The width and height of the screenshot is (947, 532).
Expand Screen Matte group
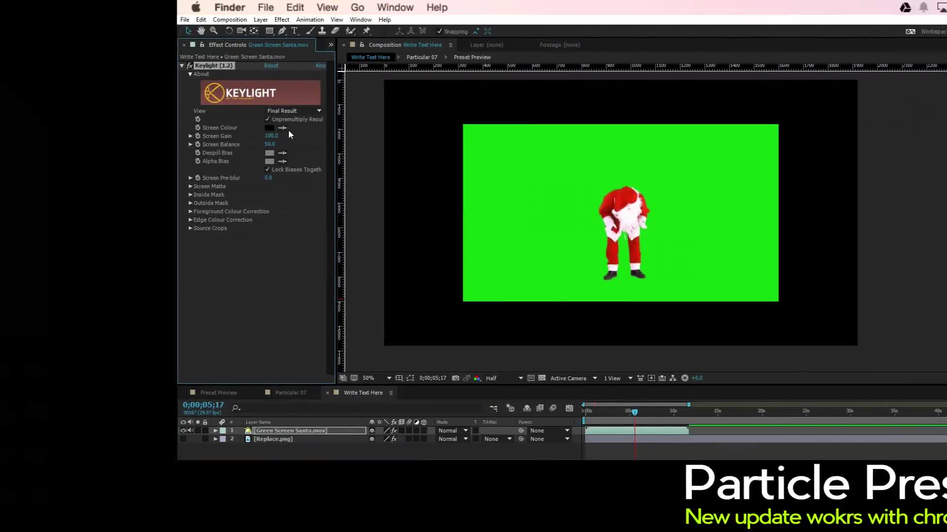click(190, 186)
